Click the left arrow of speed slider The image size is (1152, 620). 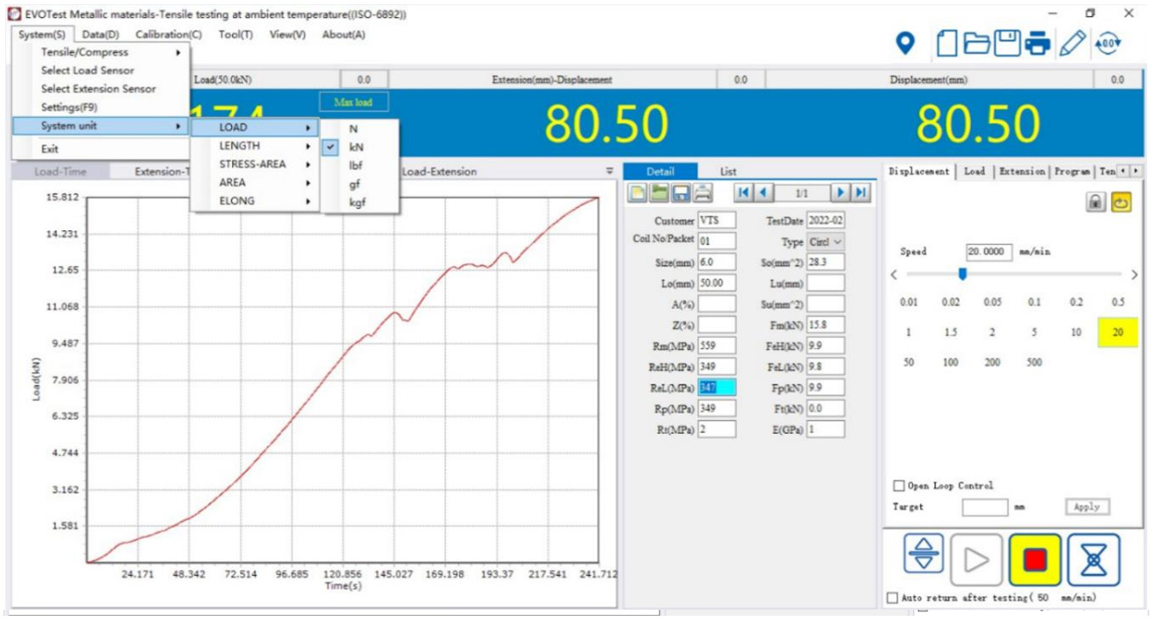coord(894,274)
